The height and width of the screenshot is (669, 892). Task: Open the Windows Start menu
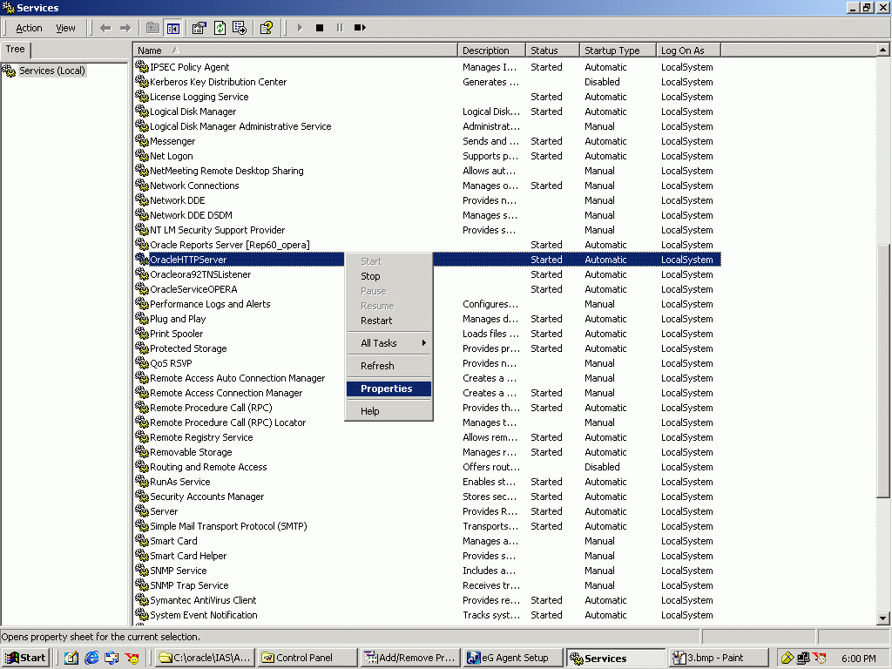(x=25, y=658)
